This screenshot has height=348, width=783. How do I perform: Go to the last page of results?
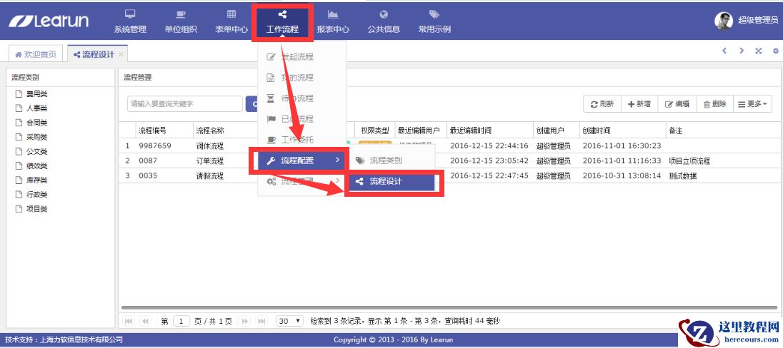pyautogui.click(x=261, y=321)
